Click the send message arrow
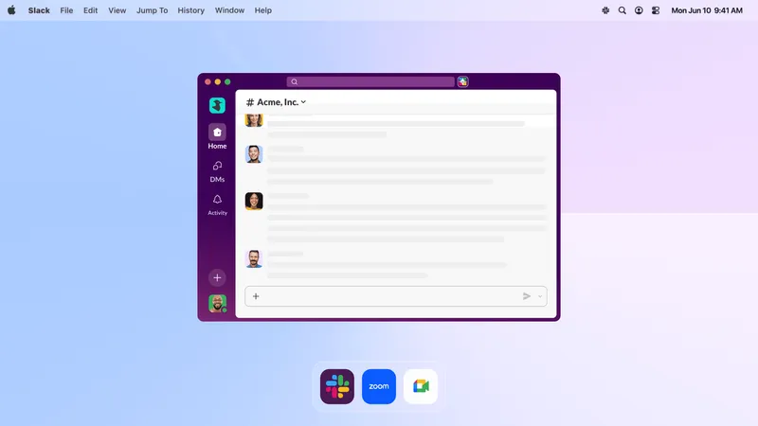758x426 pixels. point(527,296)
